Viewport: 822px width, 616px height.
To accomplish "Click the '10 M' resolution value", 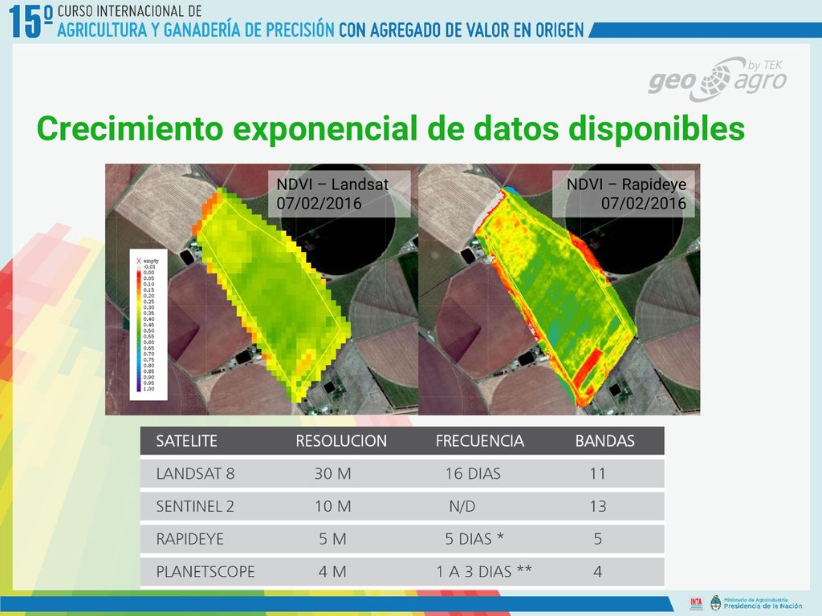I will (x=333, y=507).
